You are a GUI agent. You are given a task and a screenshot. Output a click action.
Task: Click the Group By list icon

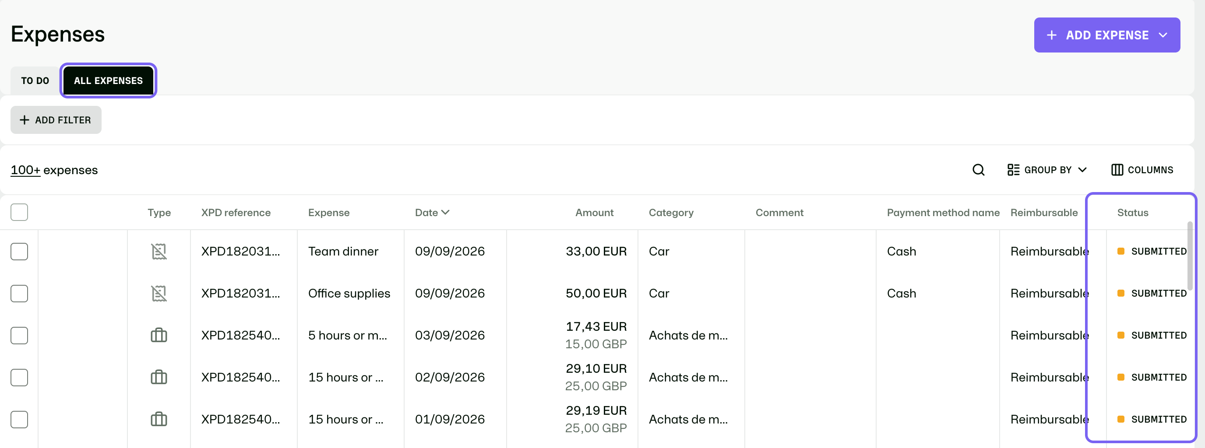pyautogui.click(x=1013, y=170)
